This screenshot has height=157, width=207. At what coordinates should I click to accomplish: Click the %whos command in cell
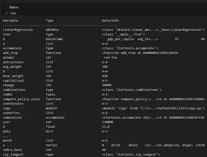(14, 7)
